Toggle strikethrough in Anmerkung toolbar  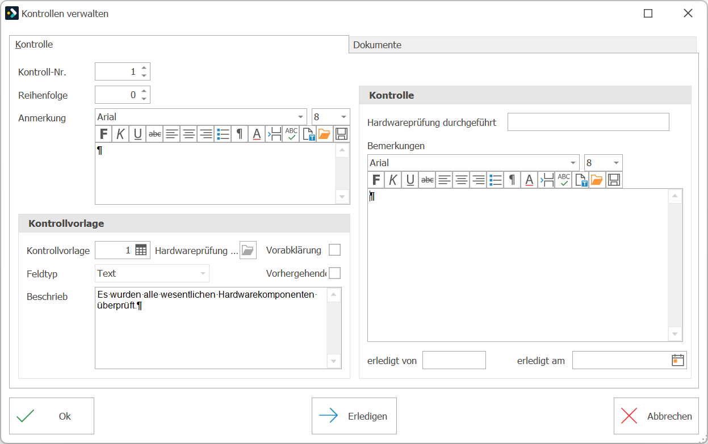[x=154, y=134]
